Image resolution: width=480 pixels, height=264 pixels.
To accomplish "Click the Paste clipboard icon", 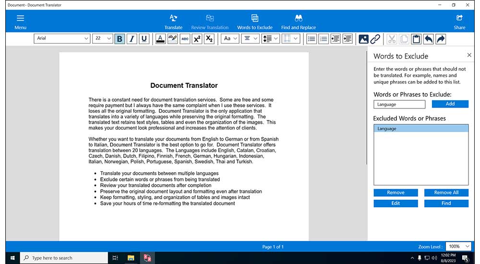I will click(x=416, y=38).
